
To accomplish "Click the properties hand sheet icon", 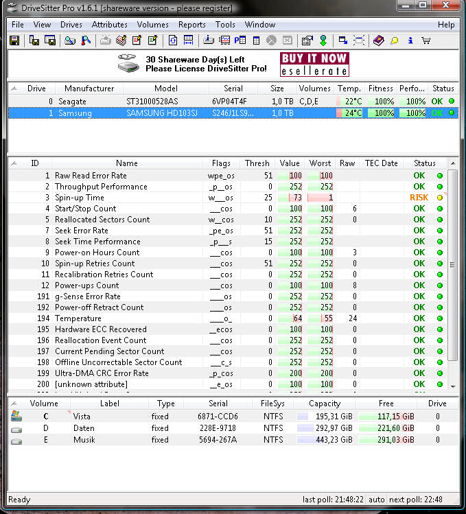I will (x=307, y=40).
